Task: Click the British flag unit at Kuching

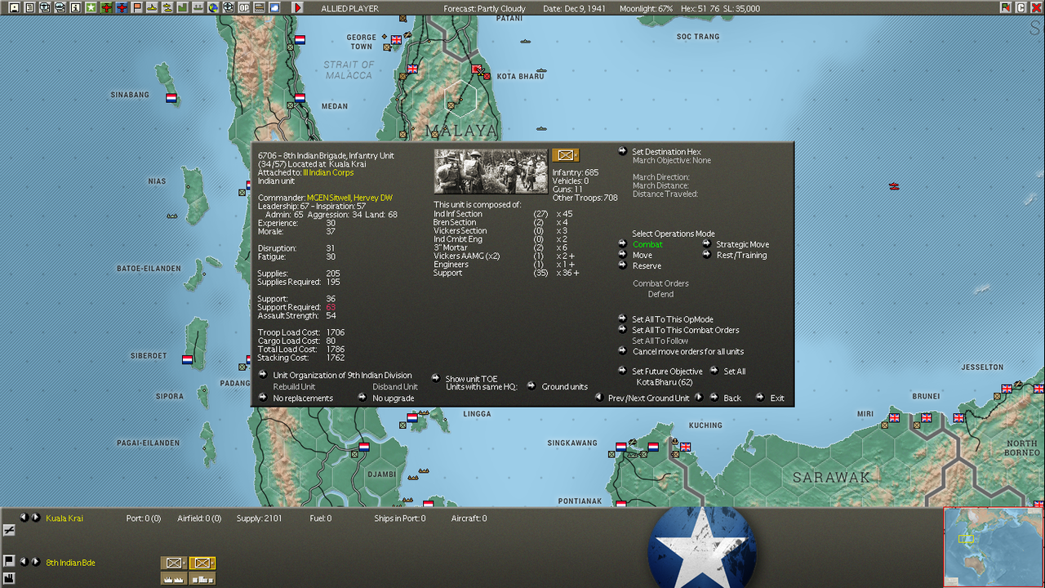Action: (685, 447)
